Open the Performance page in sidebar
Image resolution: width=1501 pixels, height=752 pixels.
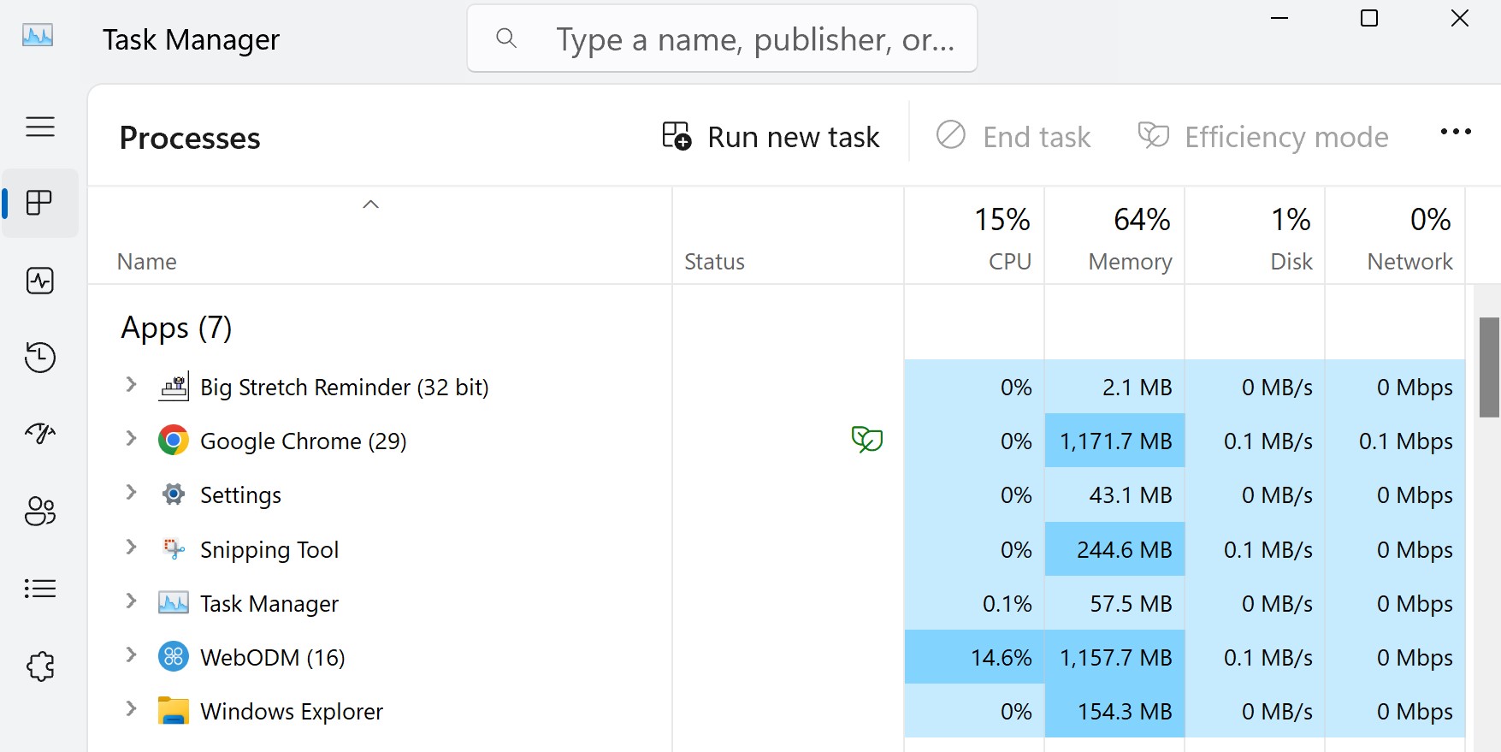[40, 281]
